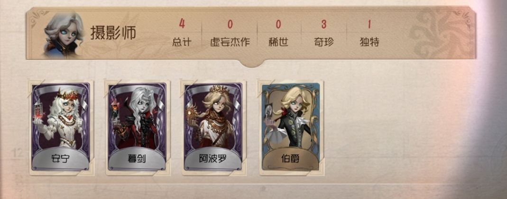Tap the 总计 total count

182,33
